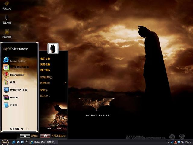Select 搜索 in the Start menu

tap(44, 90)
